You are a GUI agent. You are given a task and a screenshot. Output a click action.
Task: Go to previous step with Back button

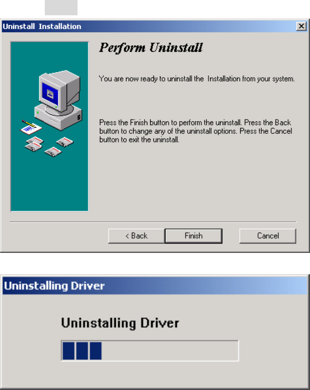136,236
